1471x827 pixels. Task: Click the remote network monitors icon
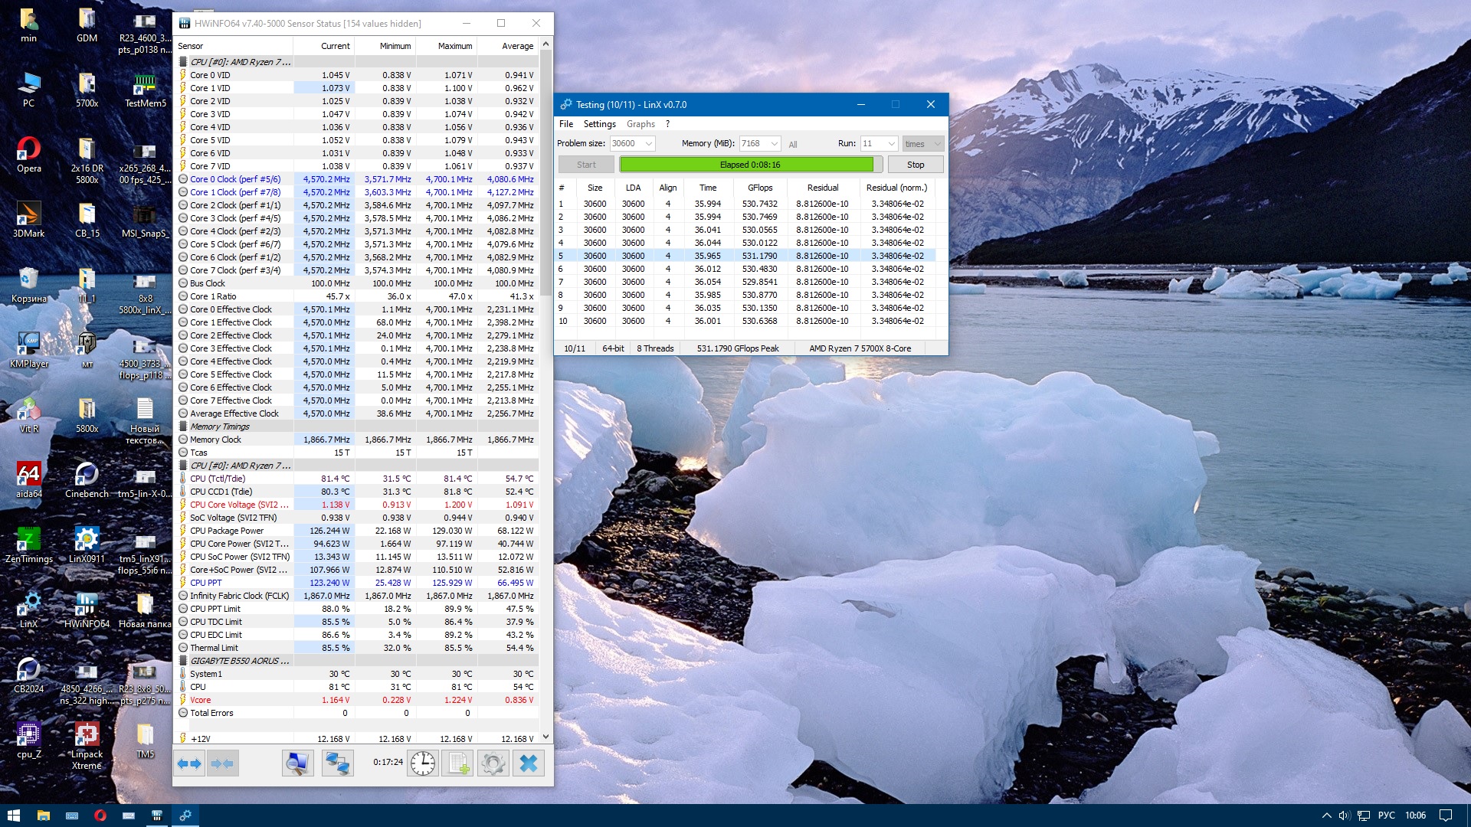tap(337, 763)
